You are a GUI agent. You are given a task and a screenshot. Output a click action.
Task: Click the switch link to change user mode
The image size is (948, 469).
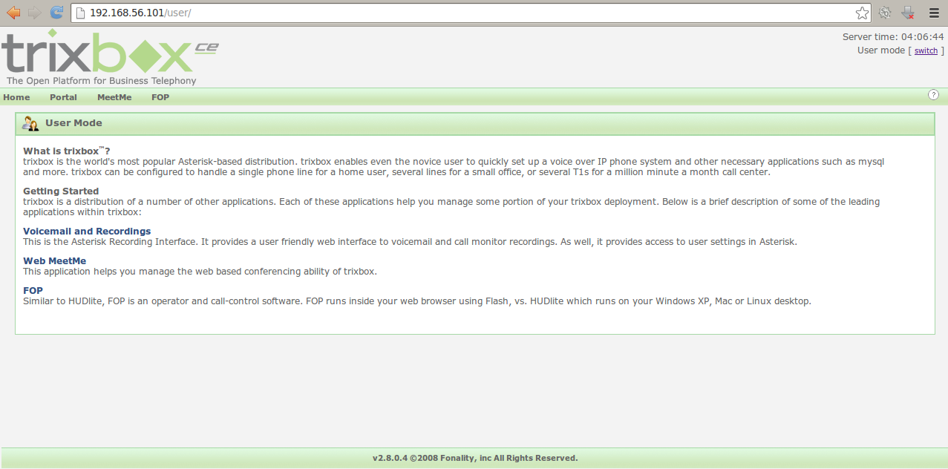[x=925, y=50]
